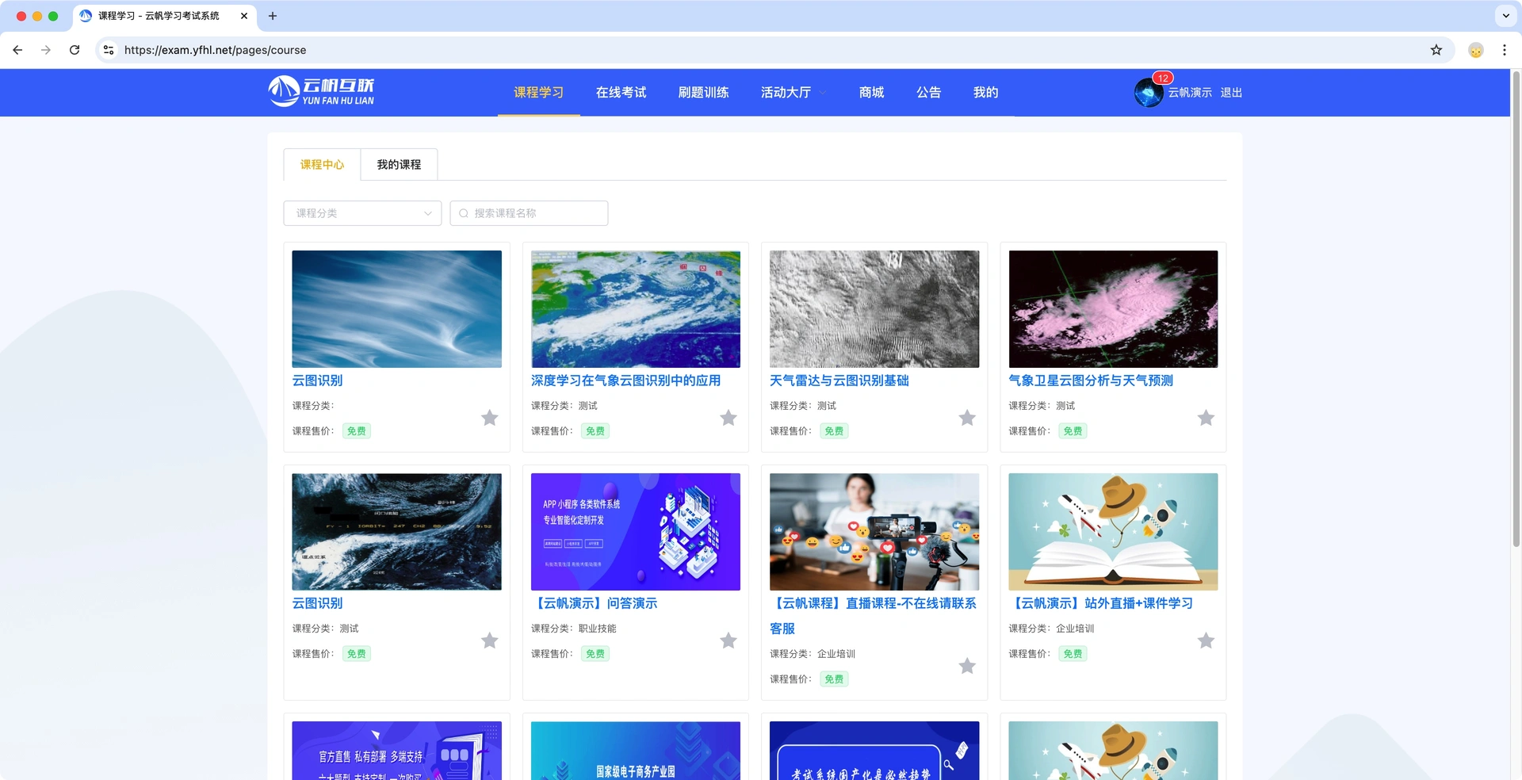This screenshot has width=1522, height=780.
Task: Open 【云帆演示】问答演示 course title
Action: (x=595, y=603)
